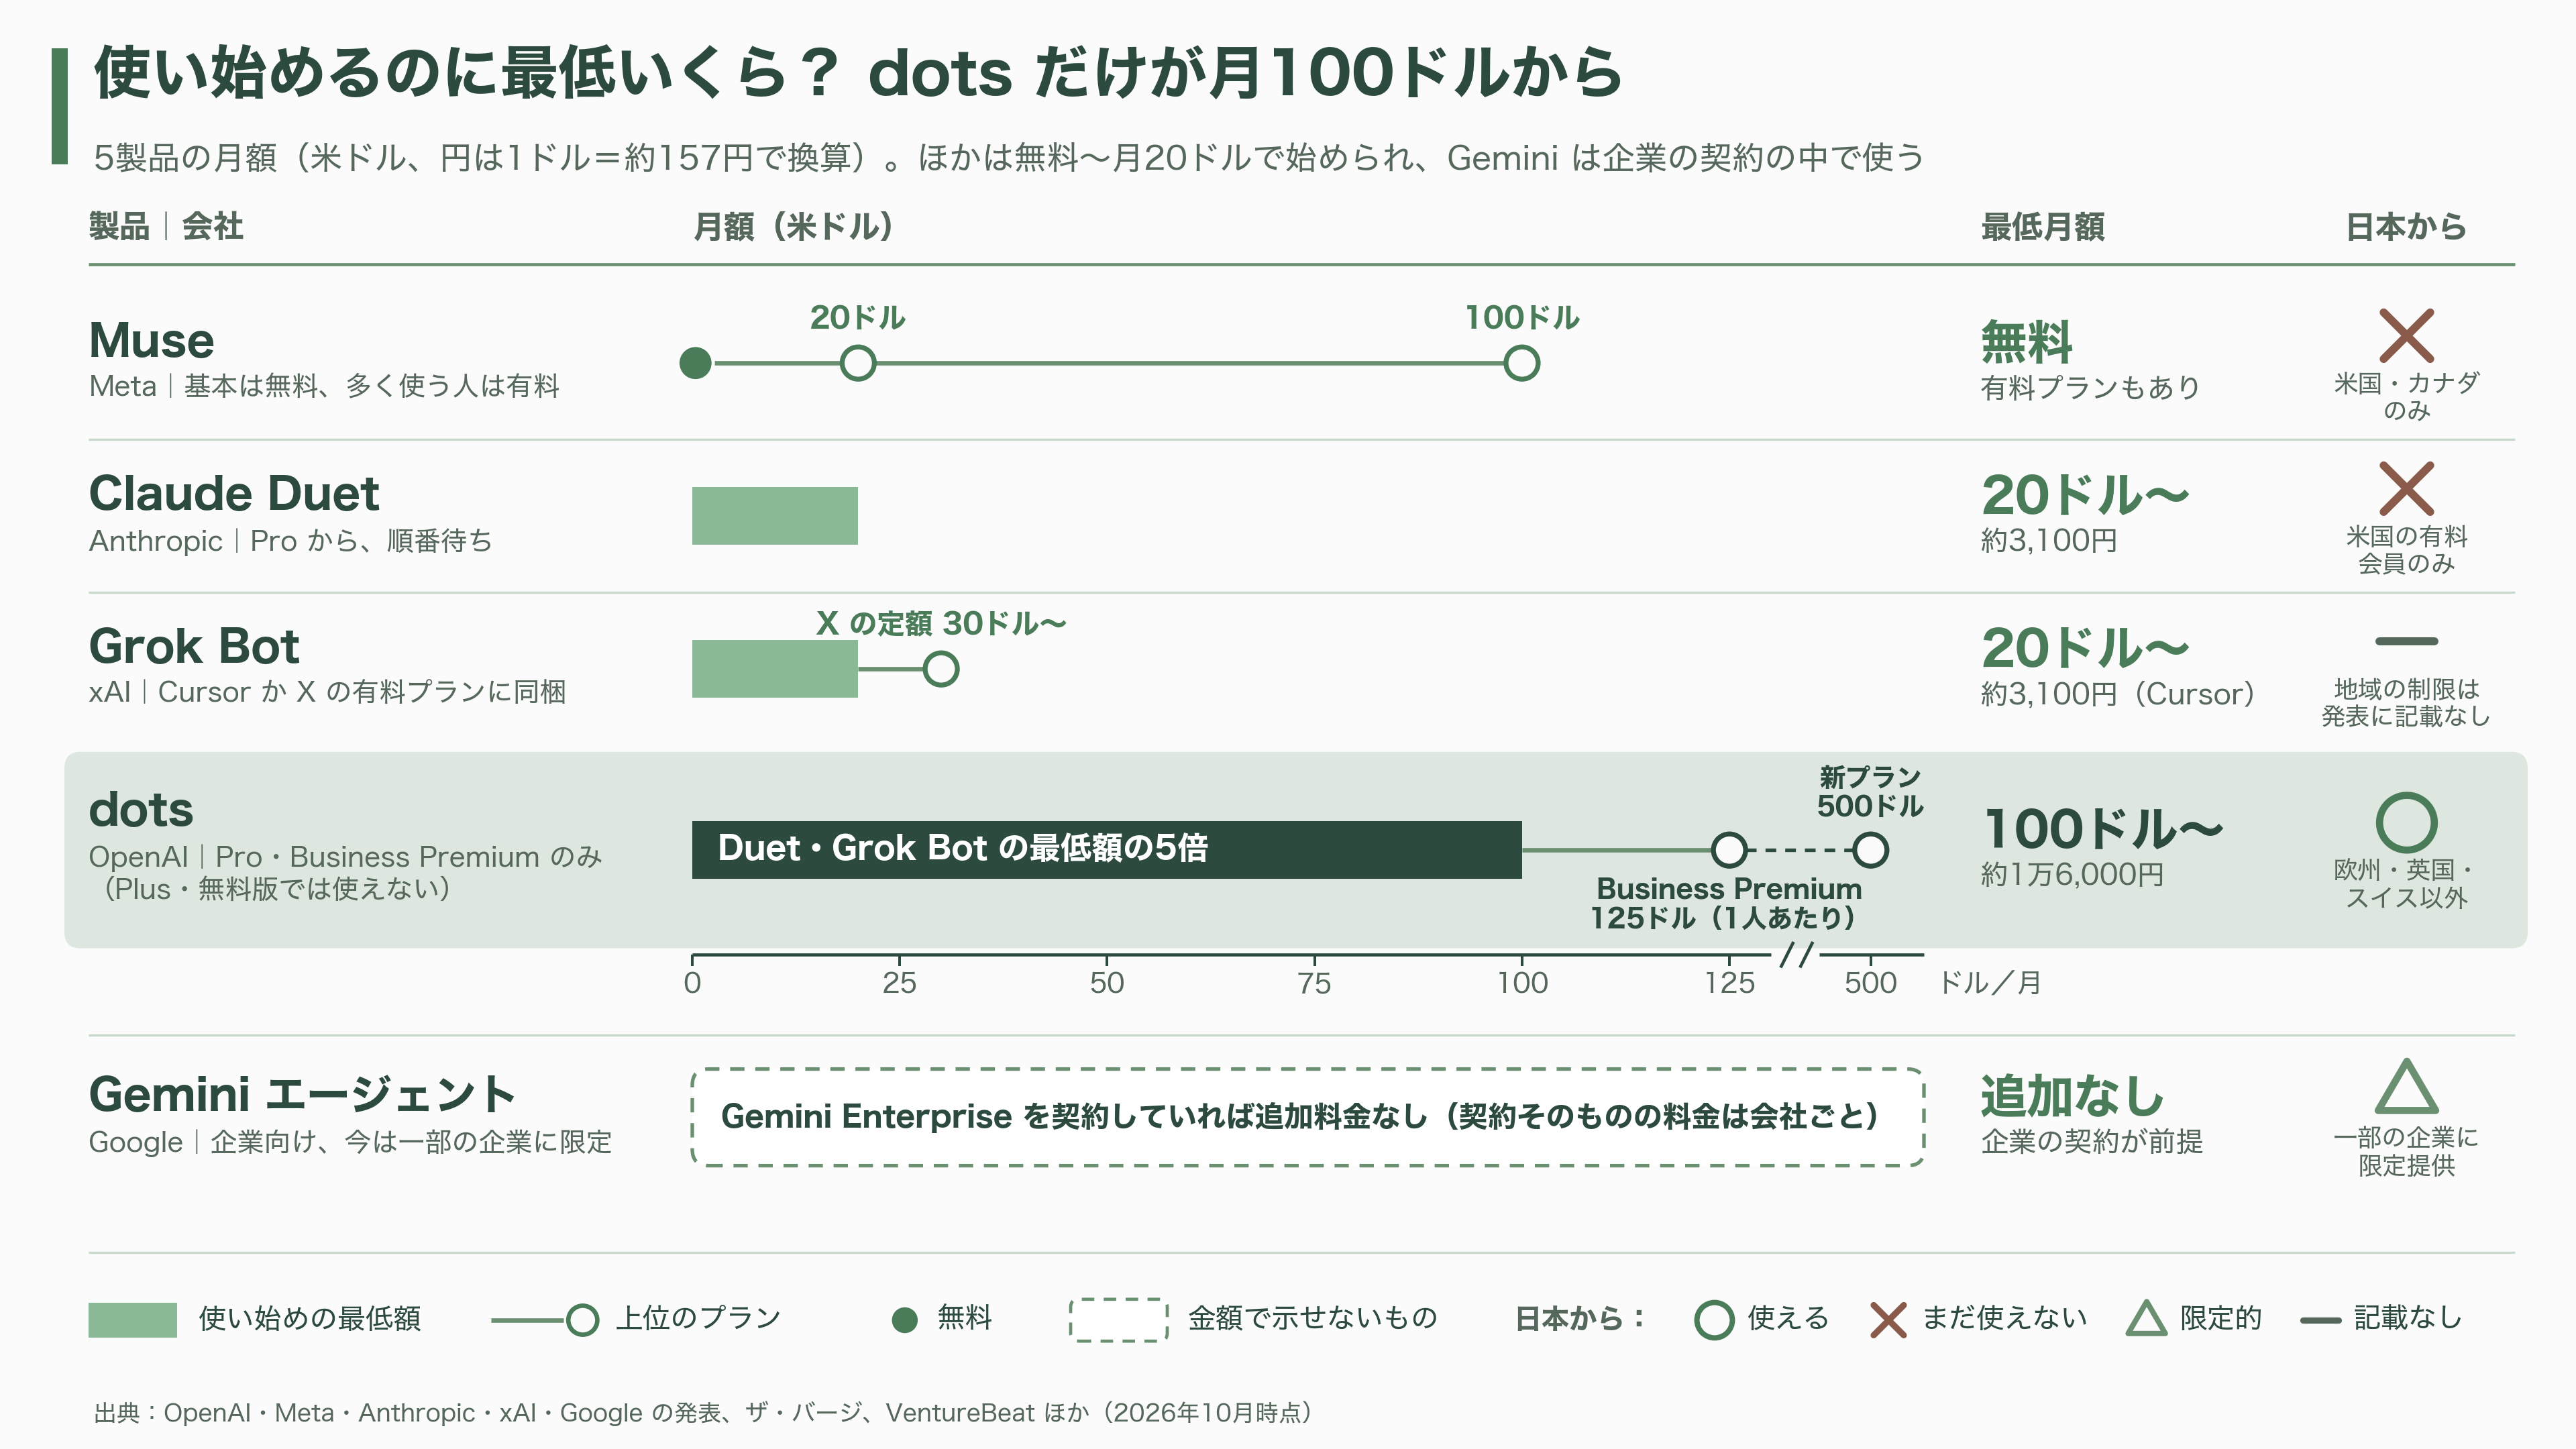Click the dots 500ドル new plan marker circle
The image size is (2576, 1449).
[1870, 850]
